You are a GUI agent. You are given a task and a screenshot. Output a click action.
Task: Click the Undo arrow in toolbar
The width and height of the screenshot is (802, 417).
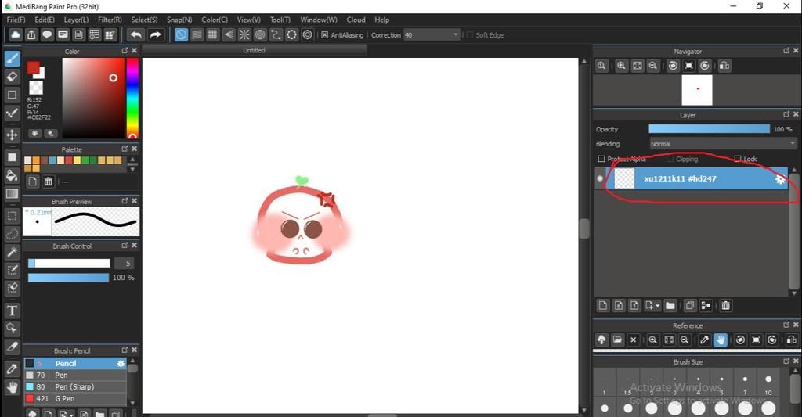click(x=136, y=34)
